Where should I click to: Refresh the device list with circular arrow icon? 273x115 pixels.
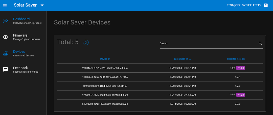click(86, 42)
